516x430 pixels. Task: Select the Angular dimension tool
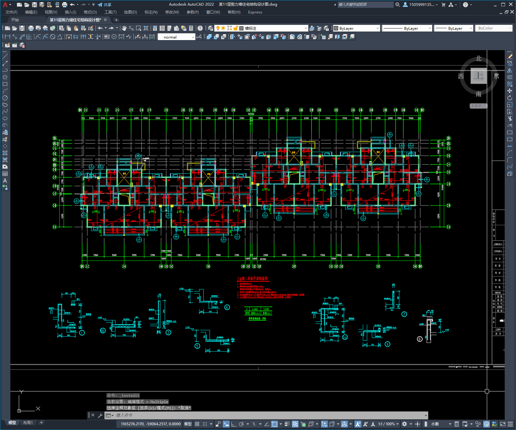60,37
